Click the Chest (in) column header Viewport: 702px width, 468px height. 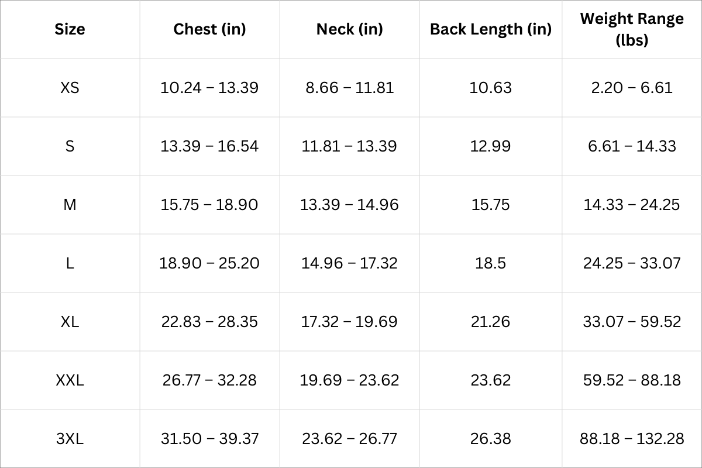point(209,29)
